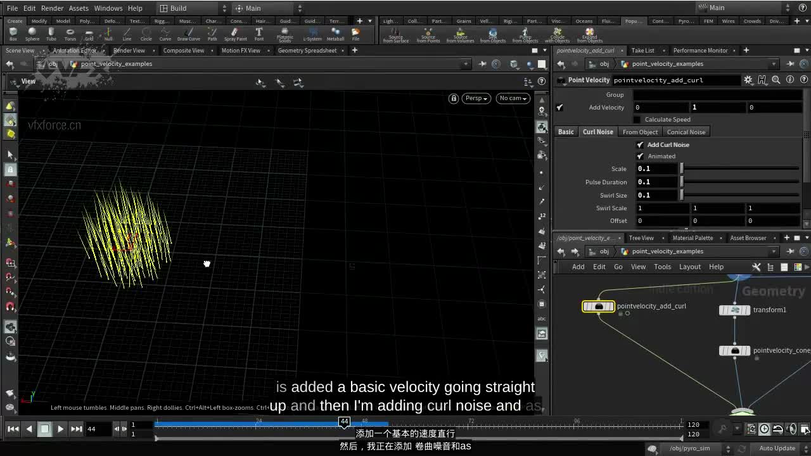Click the stop playback button
The height and width of the screenshot is (456, 811).
click(x=44, y=429)
